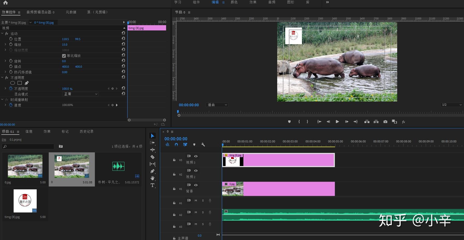The height and width of the screenshot is (240, 464).
Task: Click the Lift button in Program monitor
Action: pyautogui.click(x=367, y=122)
